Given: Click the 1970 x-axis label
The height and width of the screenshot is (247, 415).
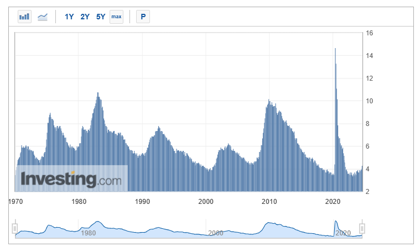Looking at the screenshot, I should click(15, 202).
